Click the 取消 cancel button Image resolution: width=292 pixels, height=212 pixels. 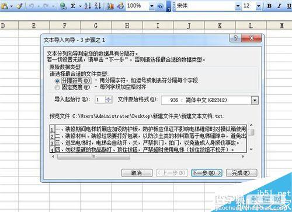pos(137,173)
